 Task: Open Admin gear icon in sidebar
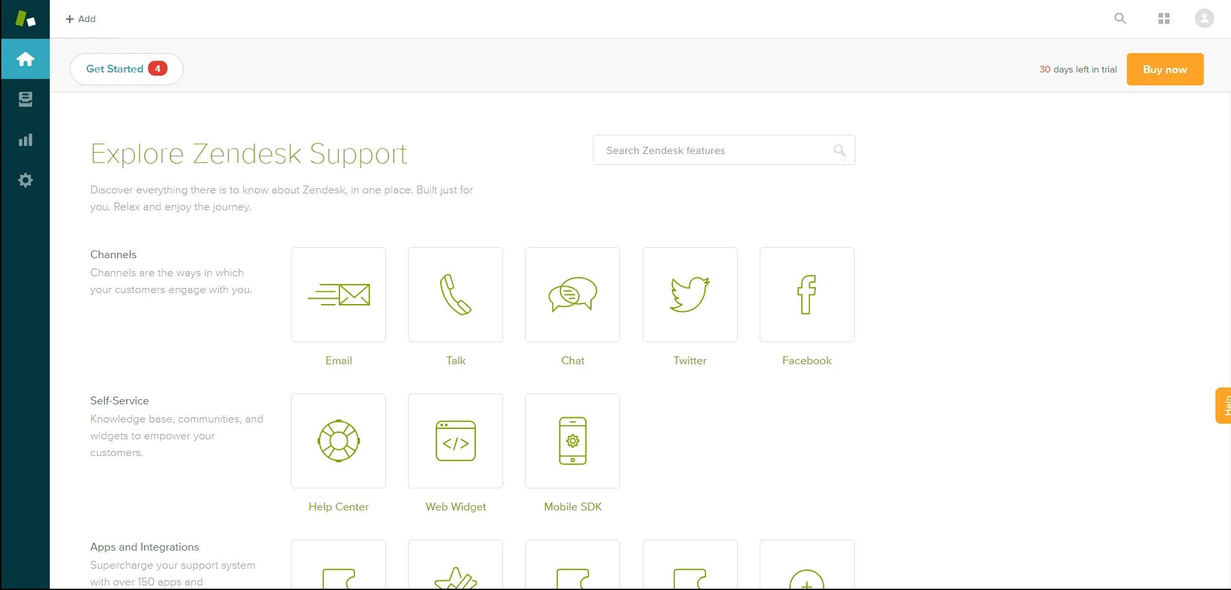coord(25,180)
